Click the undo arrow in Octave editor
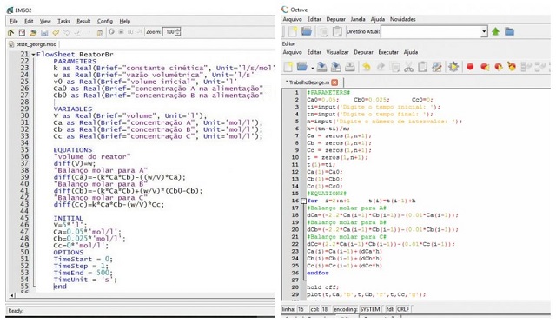 click(367, 66)
